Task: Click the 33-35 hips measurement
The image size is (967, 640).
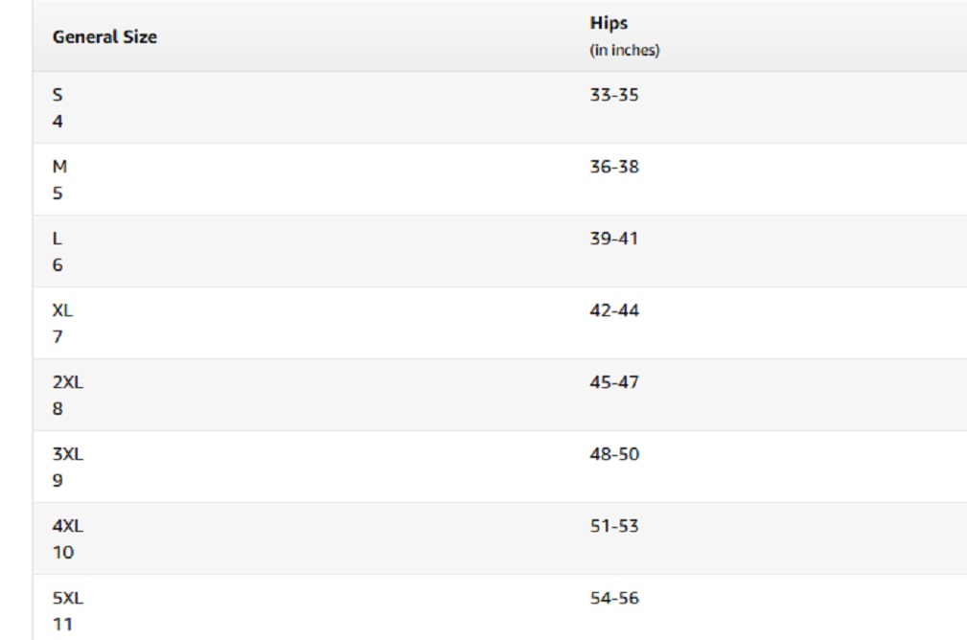Action: coord(614,96)
